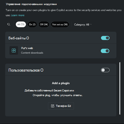This screenshot has width=124, height=124.
Task: Select the On (2) filter tab
Action: coord(32,25)
